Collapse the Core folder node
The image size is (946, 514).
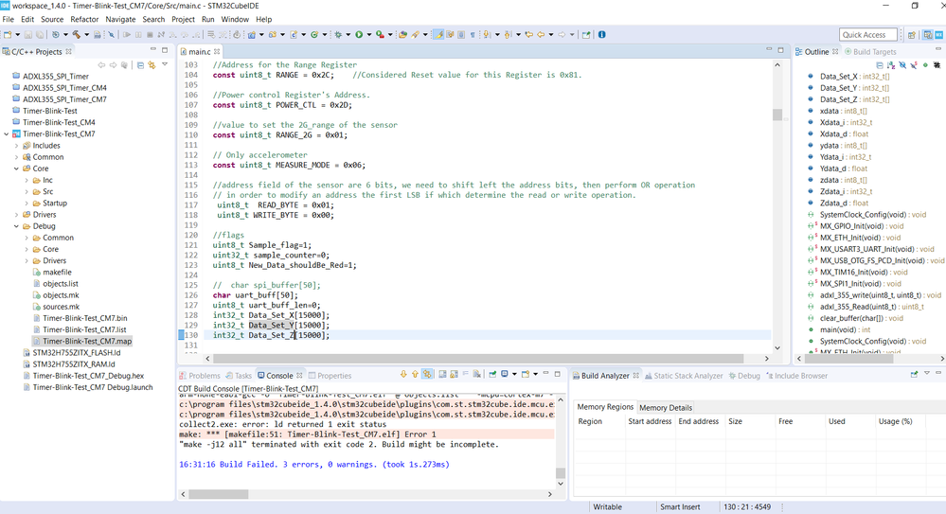(x=16, y=168)
